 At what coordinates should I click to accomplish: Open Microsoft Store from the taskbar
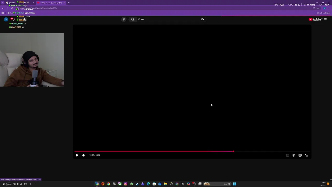(x=154, y=184)
